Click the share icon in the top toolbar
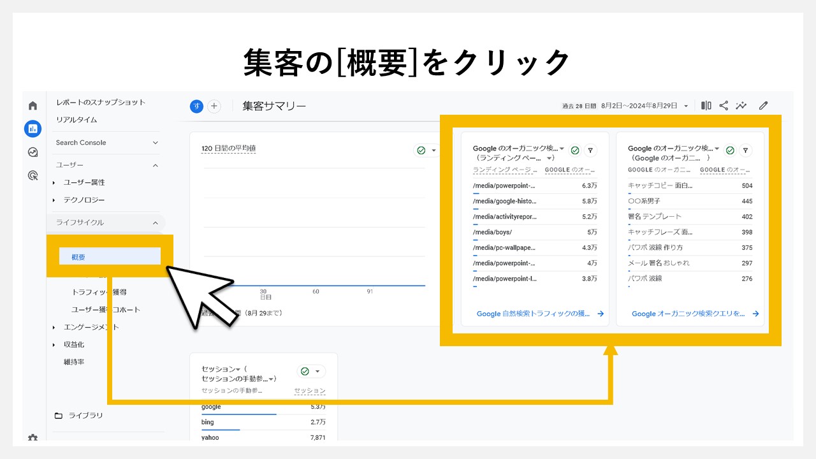816x459 pixels. (x=724, y=106)
